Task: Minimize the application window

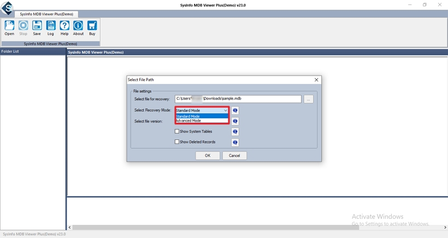Action: click(410, 5)
